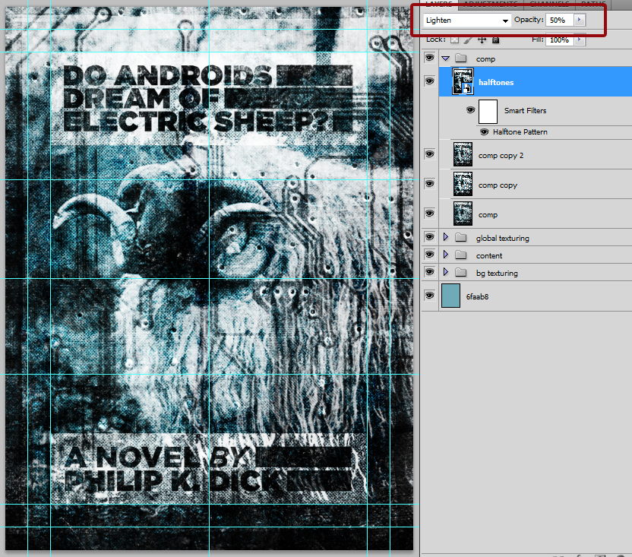Lock image pixels brush icon
632x557 pixels.
pos(468,40)
